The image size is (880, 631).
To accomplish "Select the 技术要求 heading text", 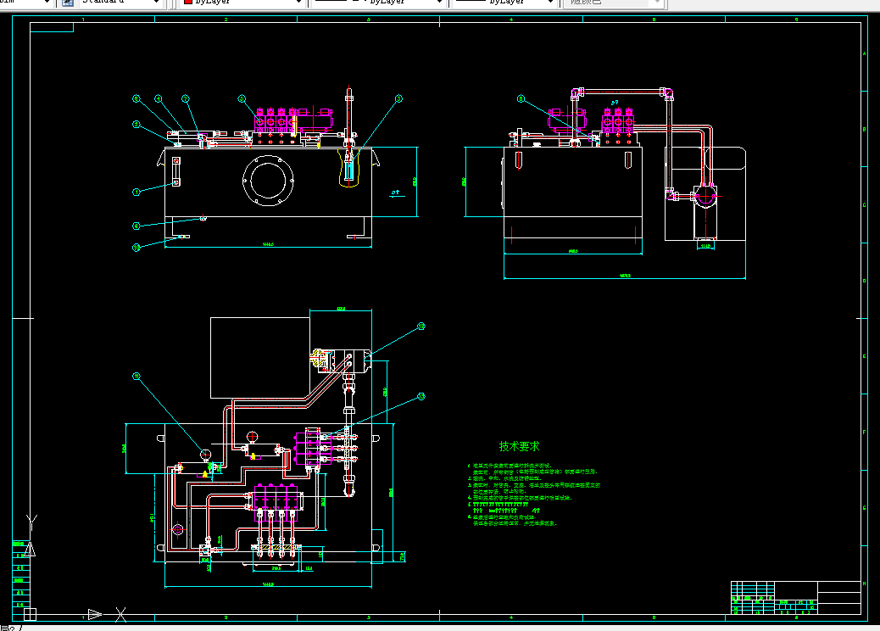I will coord(519,446).
